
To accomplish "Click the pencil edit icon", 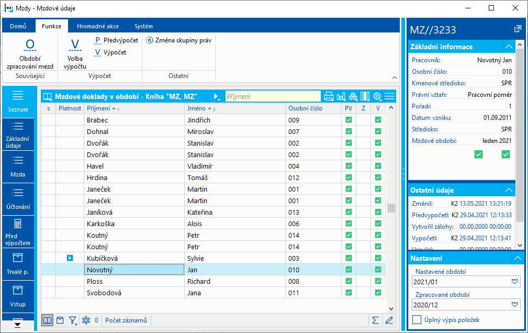I will coord(389,320).
